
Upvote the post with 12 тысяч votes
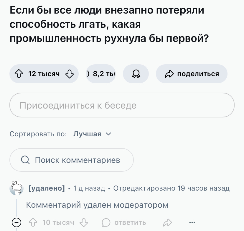click(19, 74)
